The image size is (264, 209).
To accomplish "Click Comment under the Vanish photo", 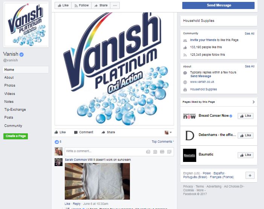I will 84,132.
